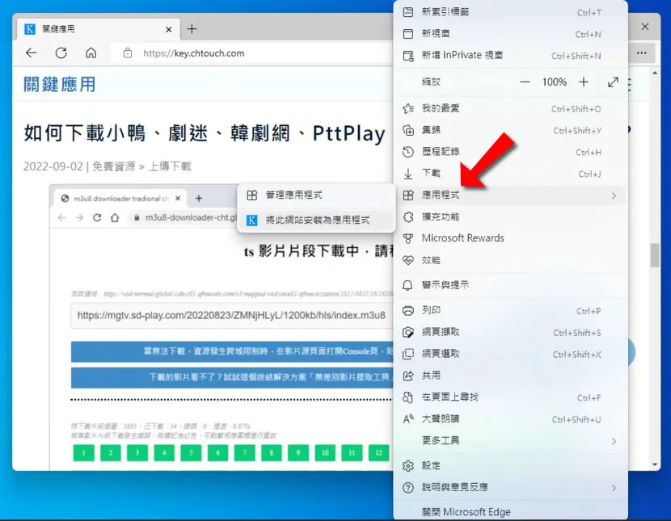This screenshot has height=521, width=671.
Task: Reload the page with refresh icon
Action: (x=61, y=53)
